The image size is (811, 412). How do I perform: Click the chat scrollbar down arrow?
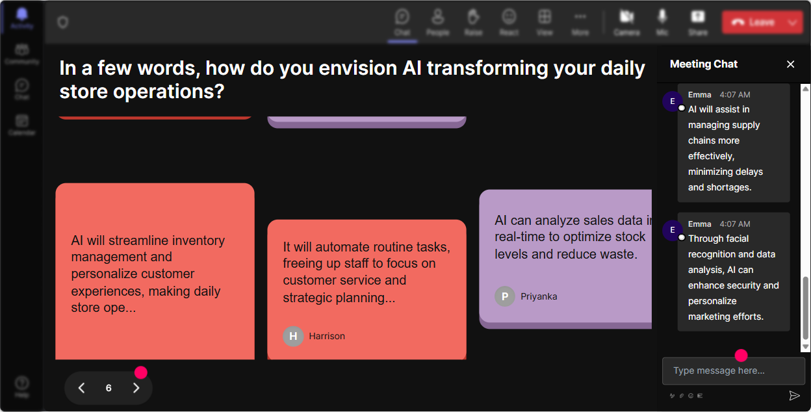click(x=806, y=347)
